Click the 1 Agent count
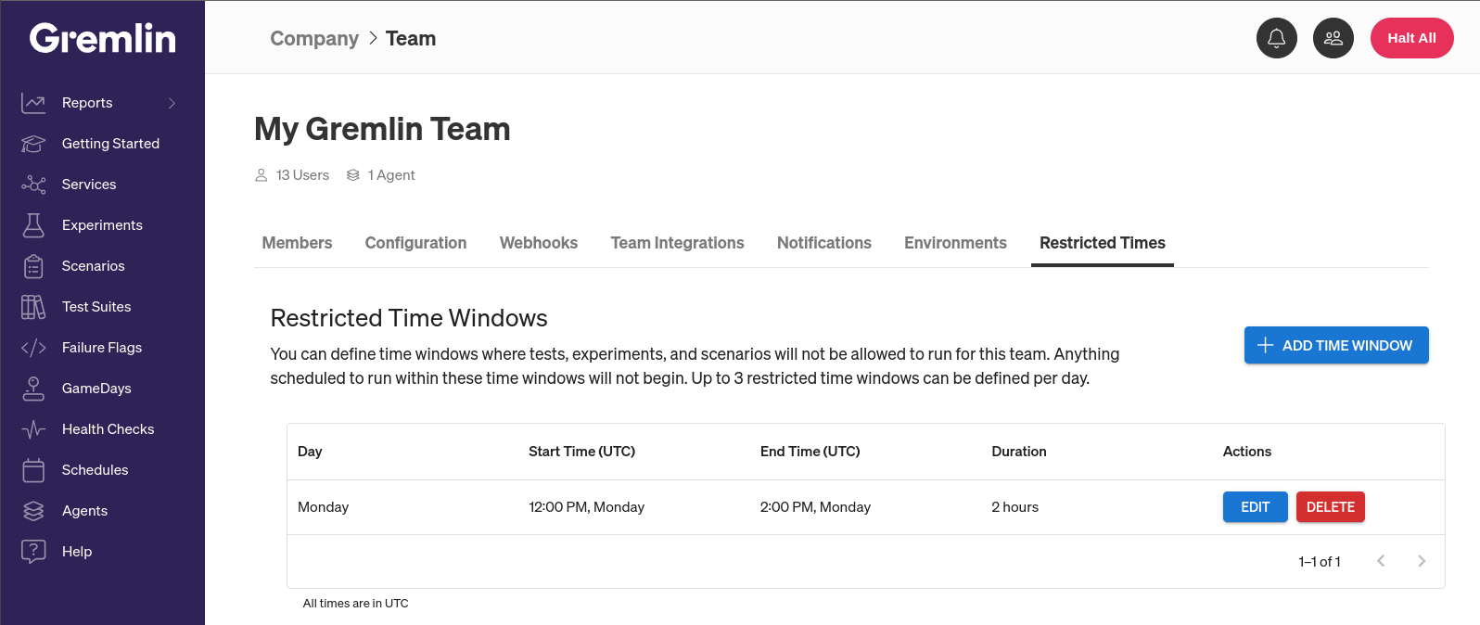The width and height of the screenshot is (1480, 625). tap(391, 175)
